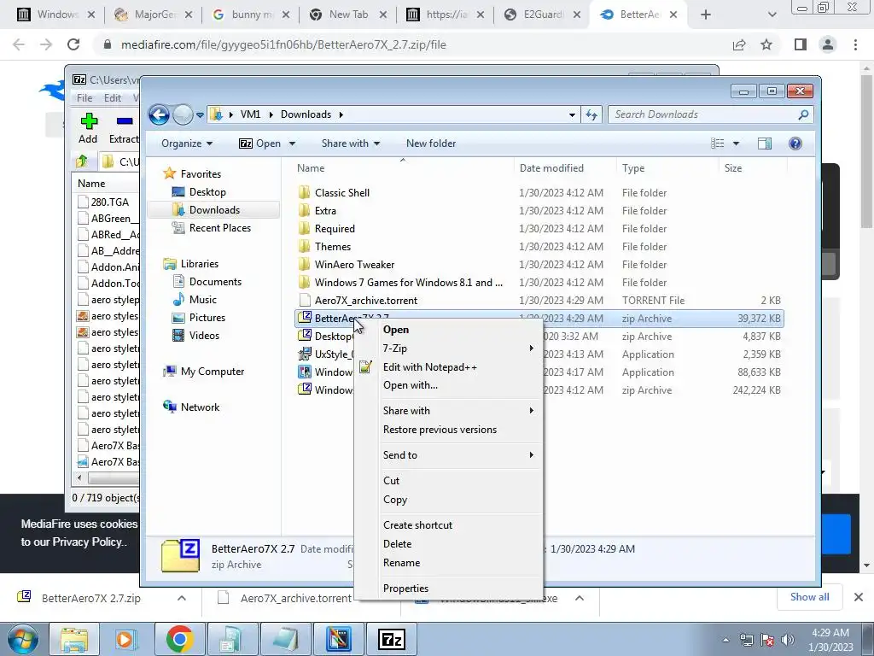Expand the Send to submenu

click(449, 455)
